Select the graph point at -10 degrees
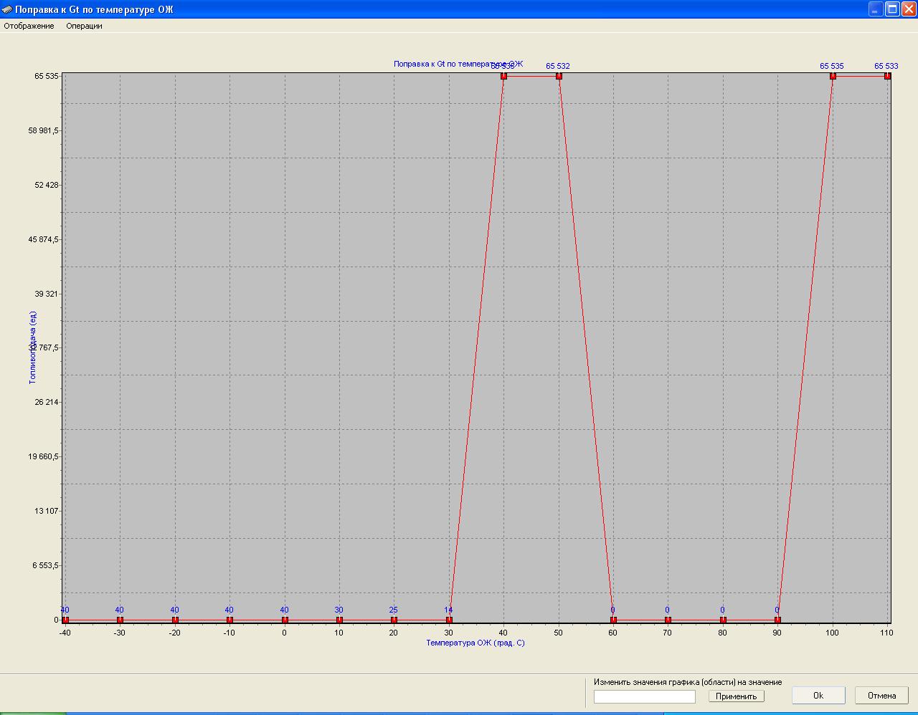This screenshot has height=715, width=918. 229,620
